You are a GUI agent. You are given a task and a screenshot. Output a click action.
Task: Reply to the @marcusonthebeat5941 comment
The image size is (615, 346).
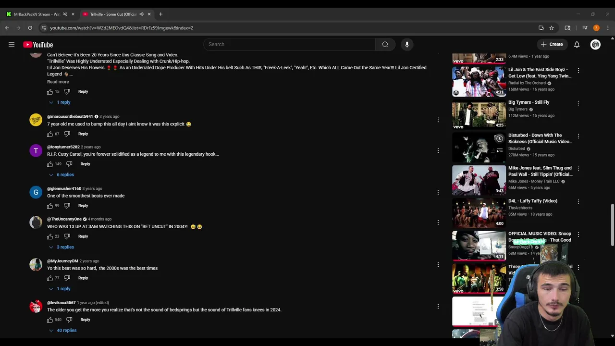coord(83,134)
